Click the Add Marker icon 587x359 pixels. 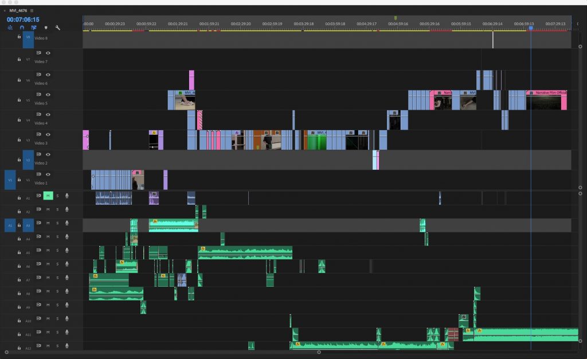tap(46, 28)
